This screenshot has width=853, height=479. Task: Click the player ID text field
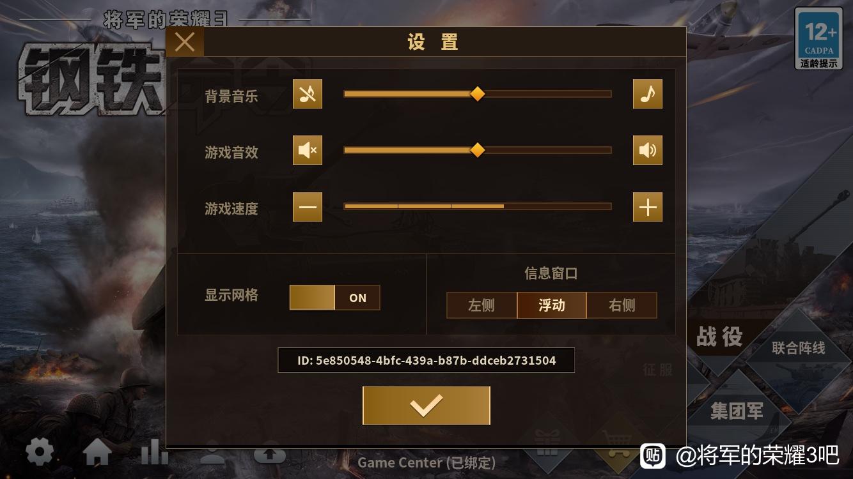[426, 360]
